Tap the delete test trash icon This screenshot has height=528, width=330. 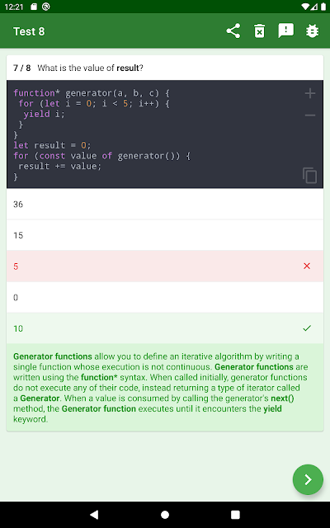click(259, 31)
